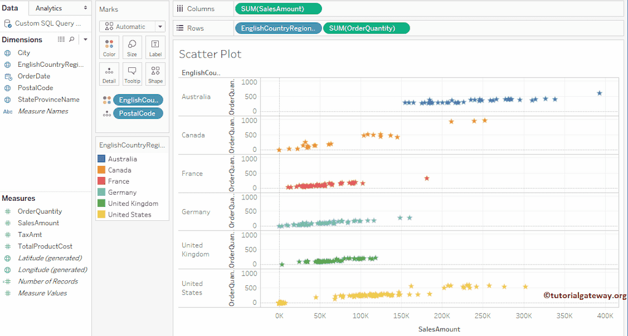Image resolution: width=628 pixels, height=336 pixels.
Task: Click the calendar icon beside OrderDate
Action: (7, 77)
